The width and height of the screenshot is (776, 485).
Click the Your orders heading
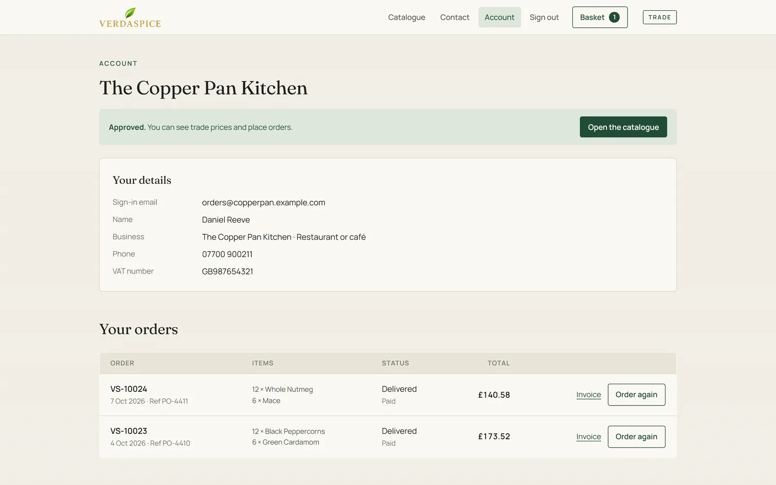point(138,329)
